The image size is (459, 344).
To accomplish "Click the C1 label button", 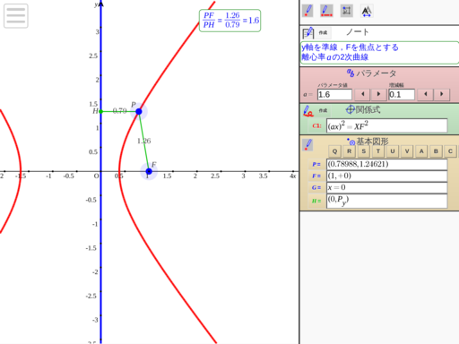I will click(x=316, y=126).
